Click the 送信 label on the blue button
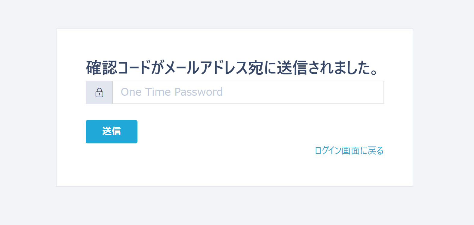 [x=112, y=131]
